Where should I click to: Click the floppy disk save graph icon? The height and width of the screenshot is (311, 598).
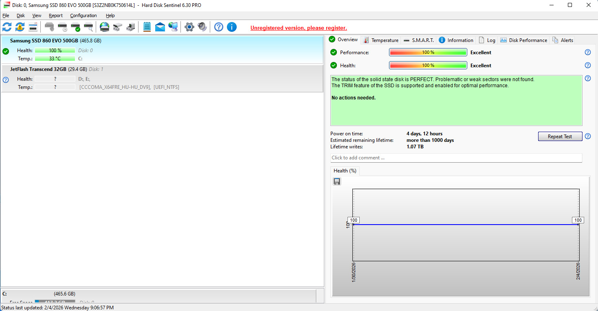[x=337, y=181]
